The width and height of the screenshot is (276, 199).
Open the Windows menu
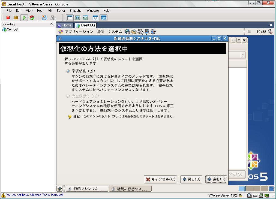[93, 11]
